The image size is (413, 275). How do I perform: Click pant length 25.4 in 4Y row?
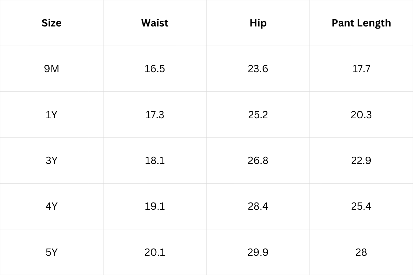(x=361, y=206)
